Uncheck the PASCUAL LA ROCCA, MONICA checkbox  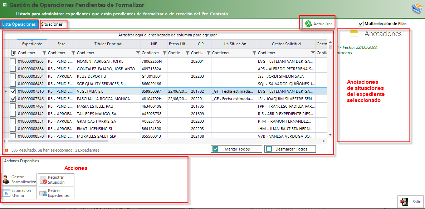click(13, 99)
